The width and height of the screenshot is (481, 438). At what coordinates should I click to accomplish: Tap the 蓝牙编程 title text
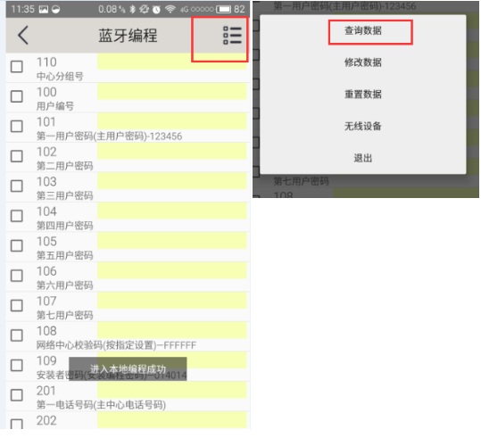point(128,36)
